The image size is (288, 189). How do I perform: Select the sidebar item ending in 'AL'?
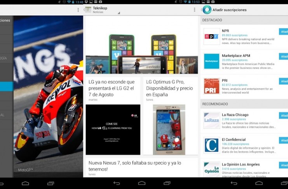[7, 115]
